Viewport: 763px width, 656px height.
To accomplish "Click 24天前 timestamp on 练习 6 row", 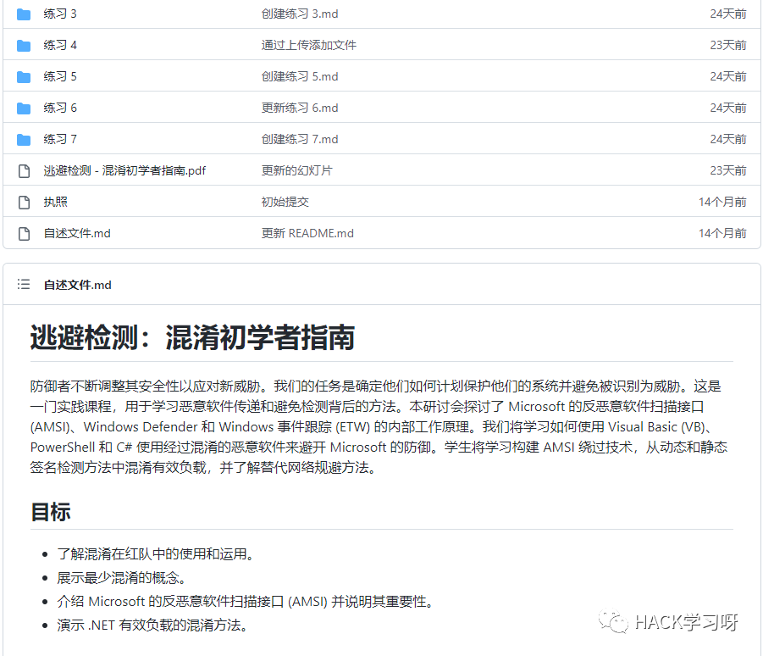I will [728, 108].
